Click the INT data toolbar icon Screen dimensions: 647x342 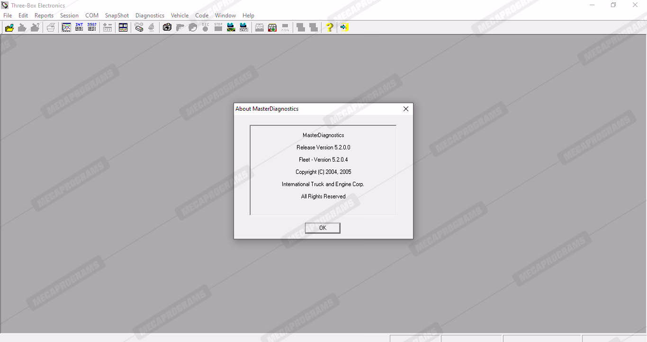tap(79, 27)
